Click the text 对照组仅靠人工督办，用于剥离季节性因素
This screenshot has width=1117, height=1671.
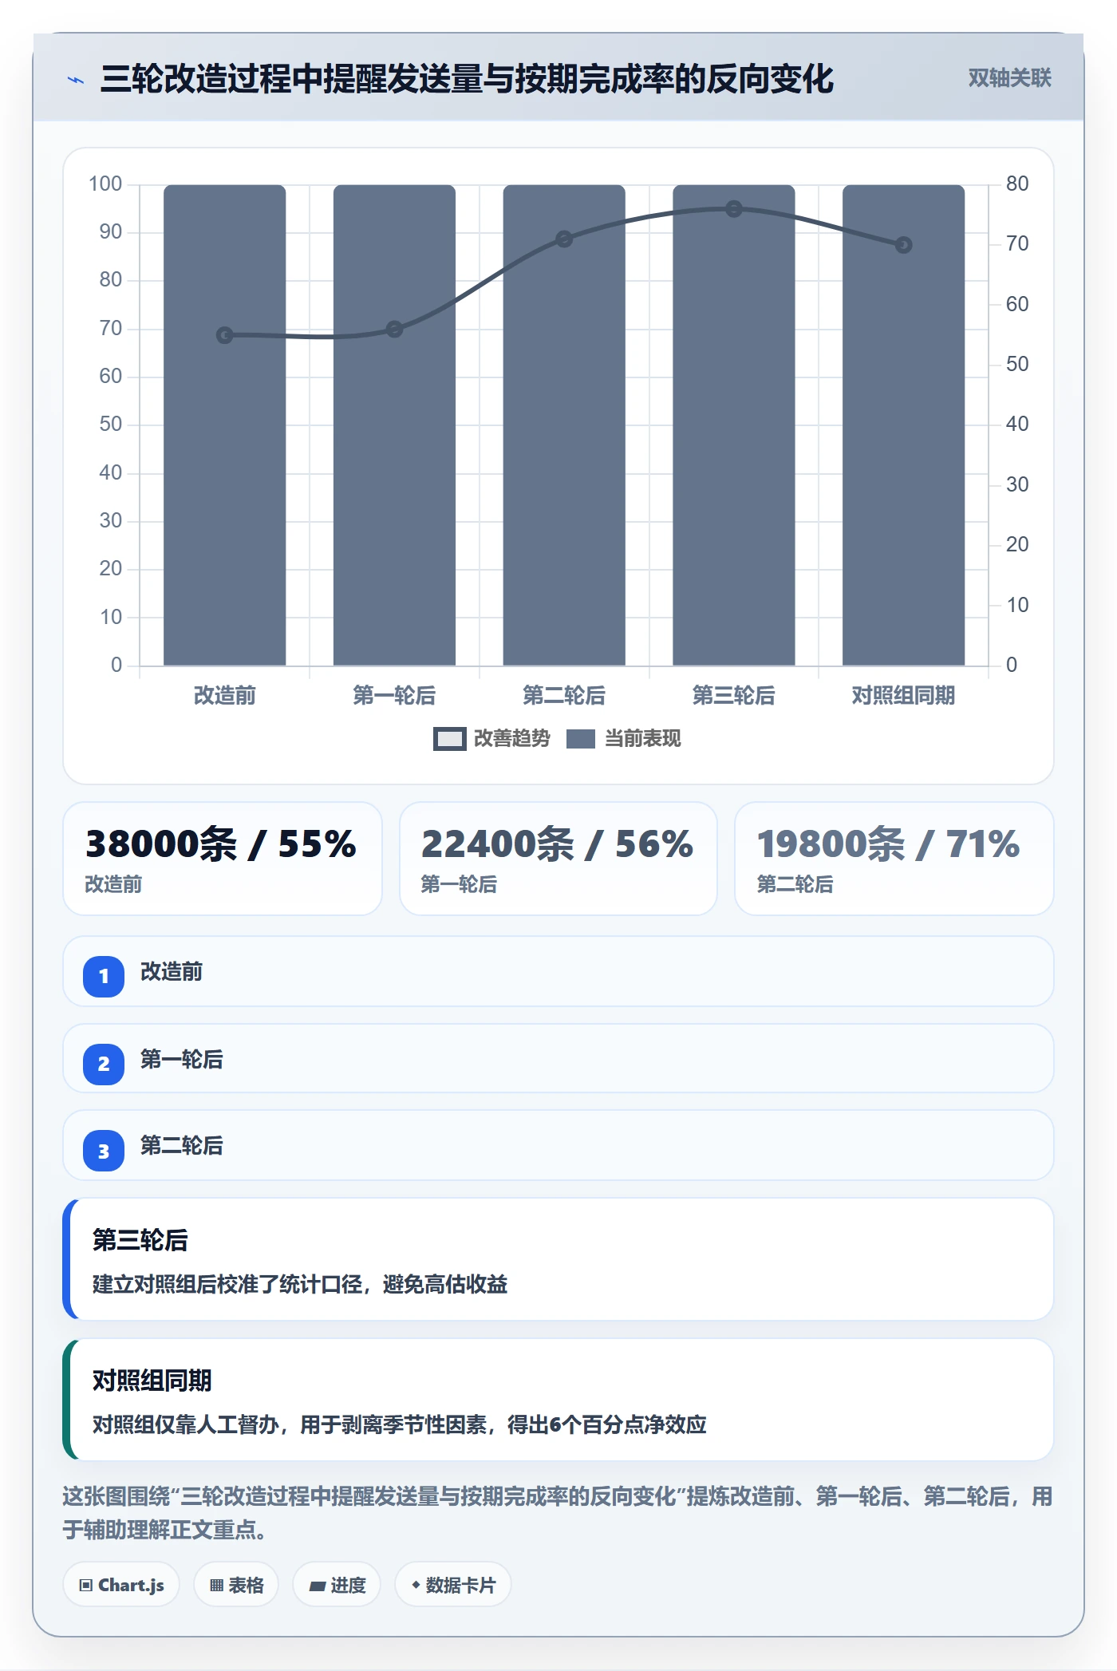click(x=290, y=1425)
